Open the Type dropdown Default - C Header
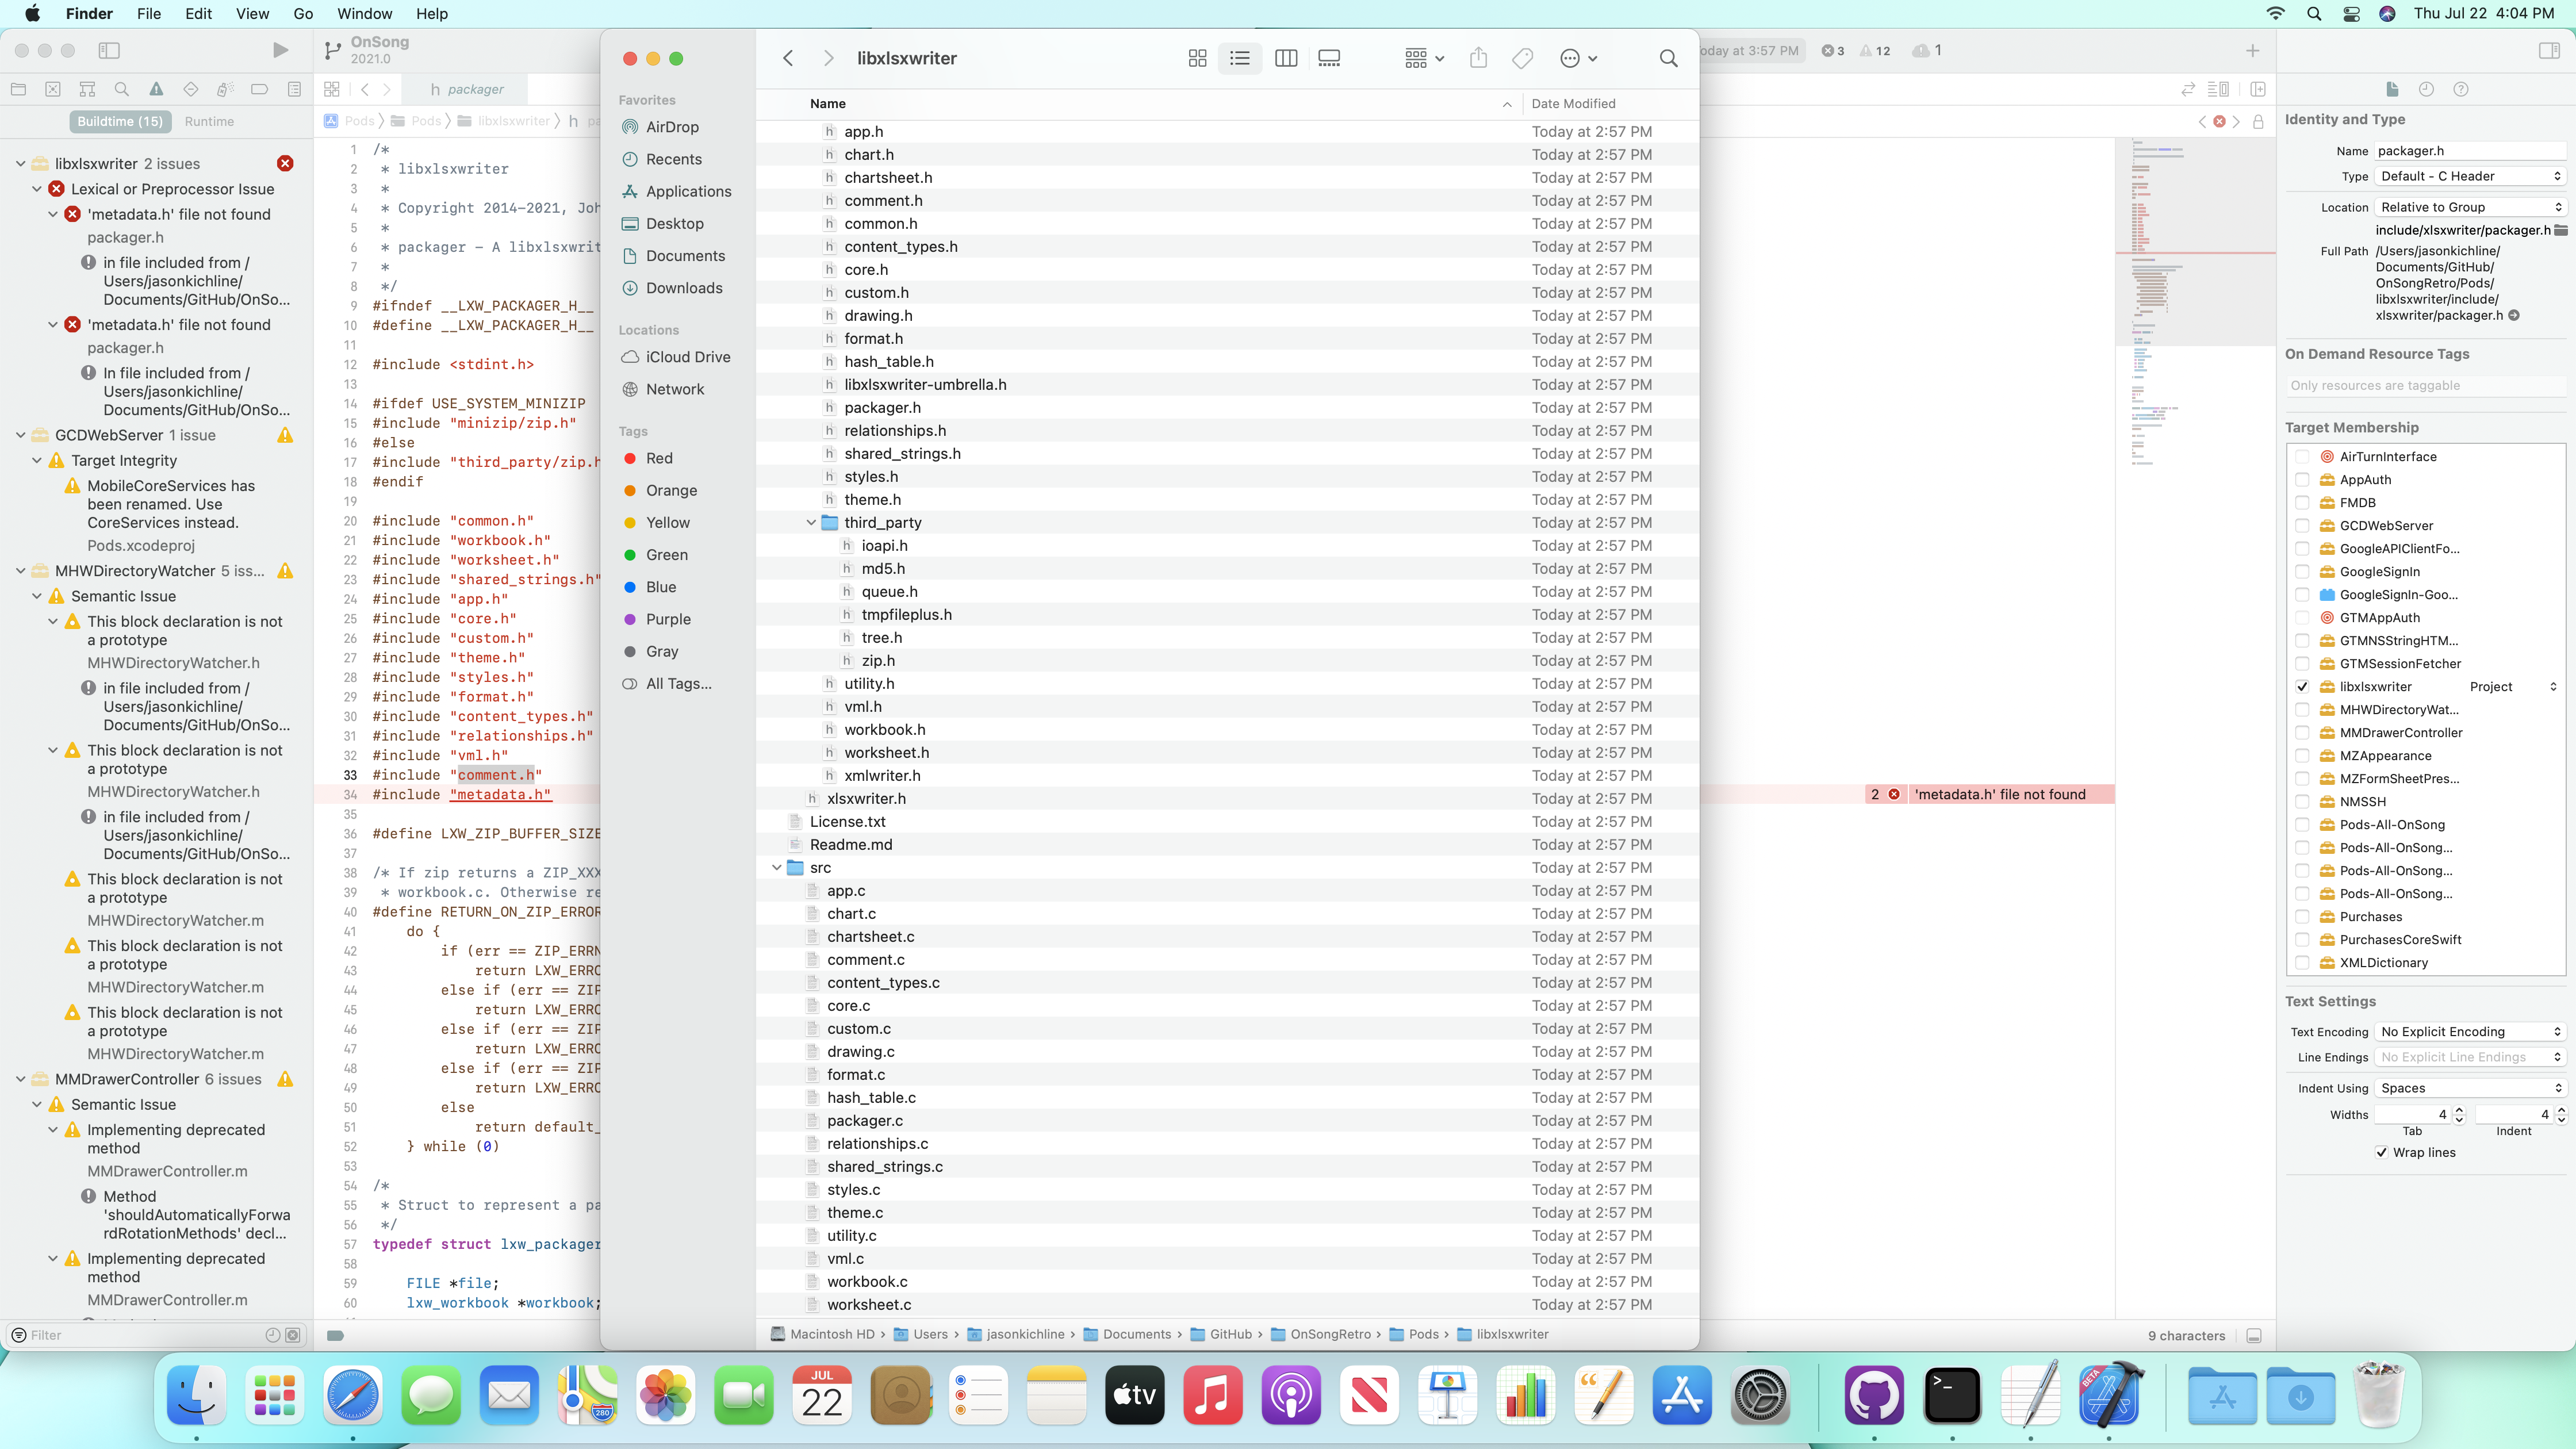 coord(2469,176)
